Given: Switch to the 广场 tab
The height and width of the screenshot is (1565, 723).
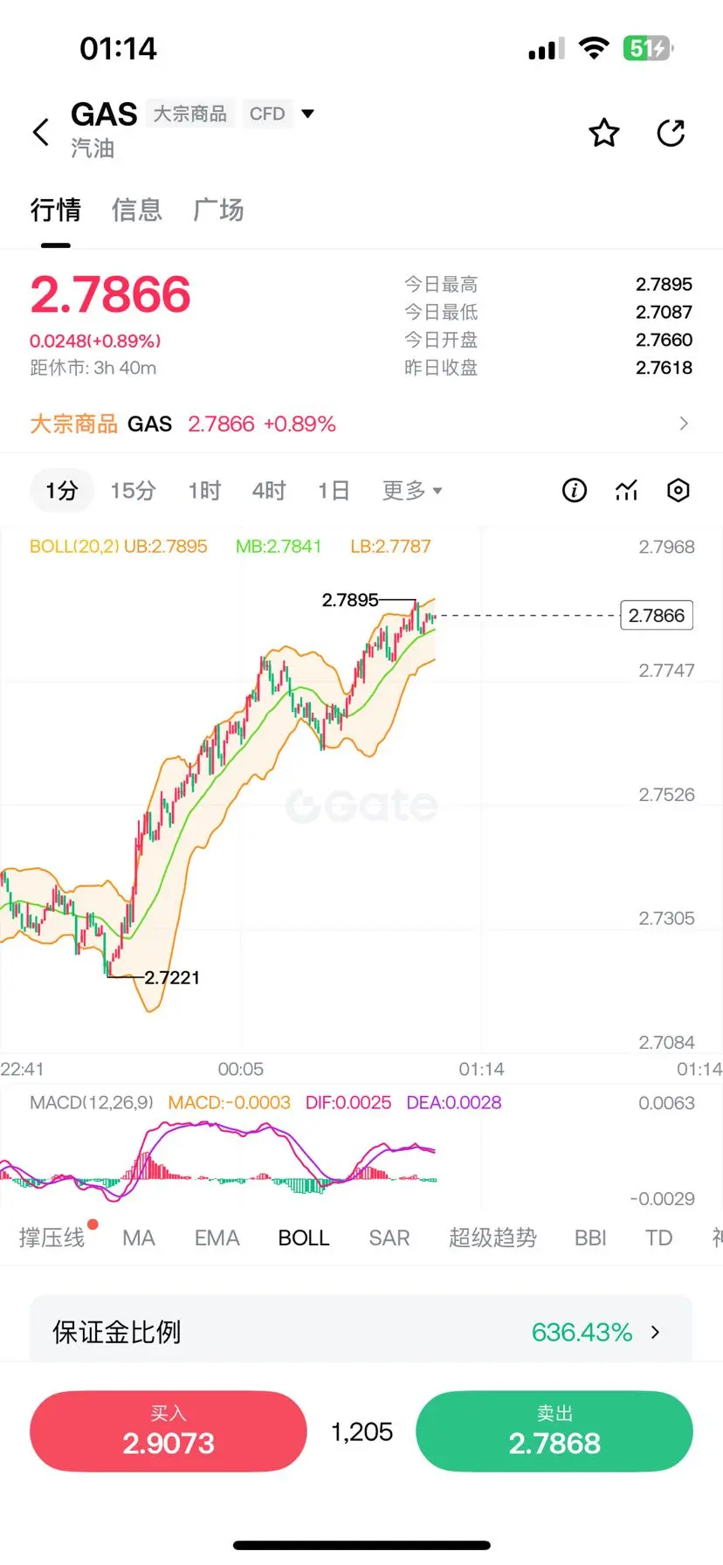Looking at the screenshot, I should tap(218, 210).
